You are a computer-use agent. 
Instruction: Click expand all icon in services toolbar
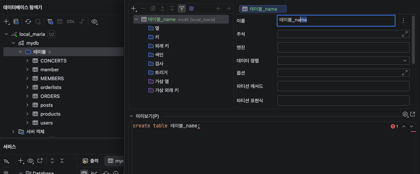53,161
